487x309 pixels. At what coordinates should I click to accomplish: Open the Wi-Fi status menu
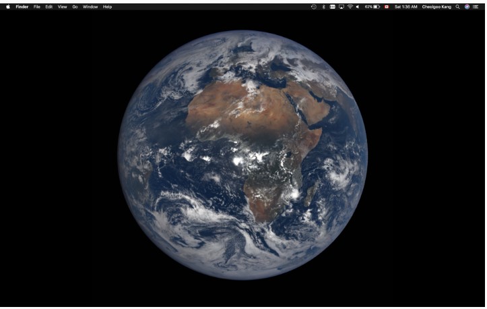pyautogui.click(x=350, y=7)
